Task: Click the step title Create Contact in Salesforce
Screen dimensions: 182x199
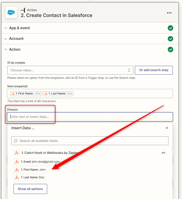Action: [56, 15]
